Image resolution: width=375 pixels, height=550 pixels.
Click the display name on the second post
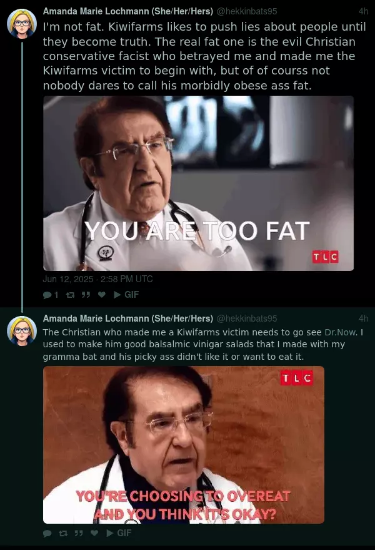(128, 318)
